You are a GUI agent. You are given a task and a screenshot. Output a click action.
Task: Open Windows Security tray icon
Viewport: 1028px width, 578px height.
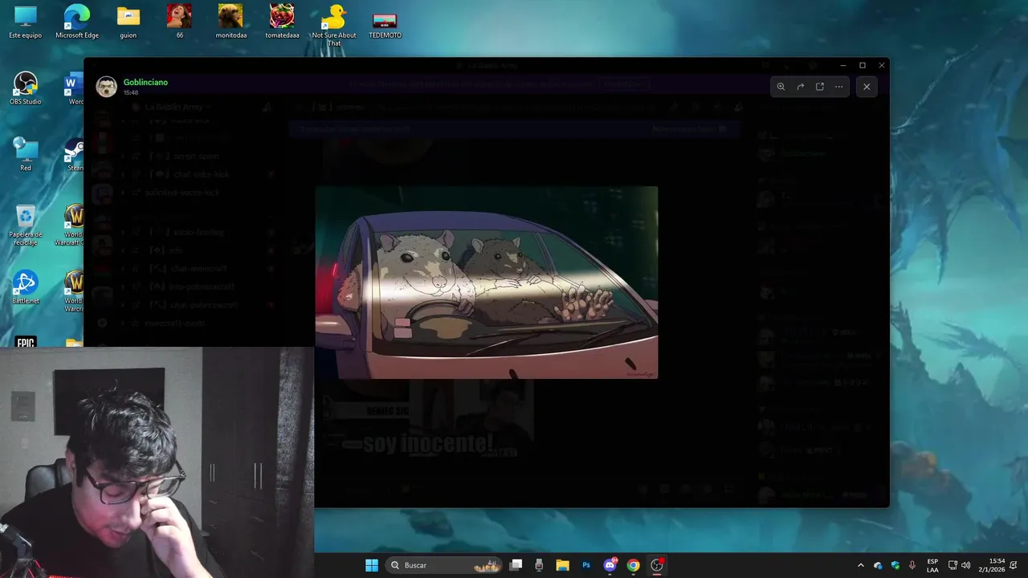(895, 565)
